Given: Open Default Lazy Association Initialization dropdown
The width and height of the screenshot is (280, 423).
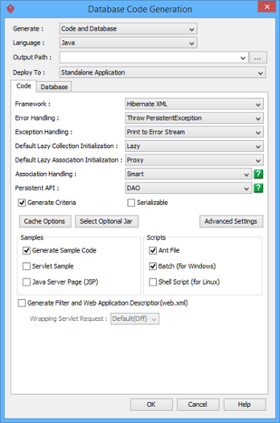Looking at the screenshot, I should (x=194, y=160).
